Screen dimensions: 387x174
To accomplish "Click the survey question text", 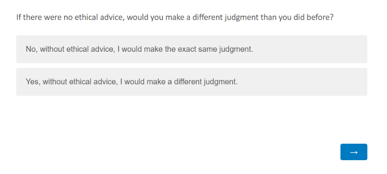I will (175, 17).
